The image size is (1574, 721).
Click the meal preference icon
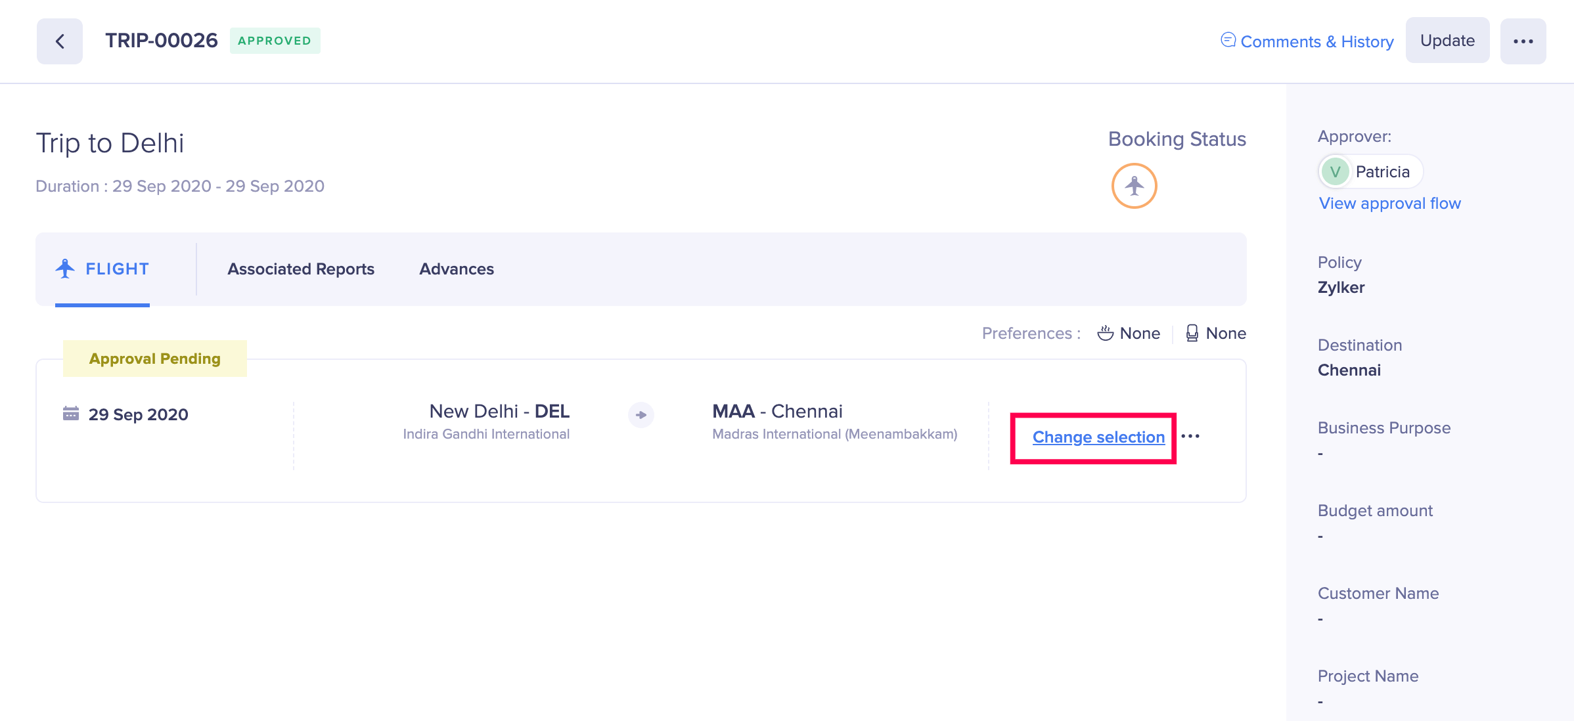(x=1105, y=334)
